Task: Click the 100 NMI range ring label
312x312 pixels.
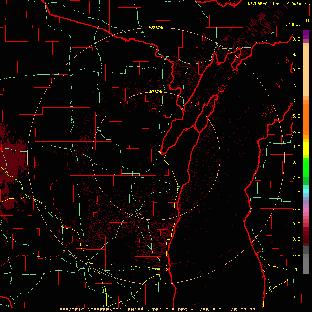Action: (156, 27)
